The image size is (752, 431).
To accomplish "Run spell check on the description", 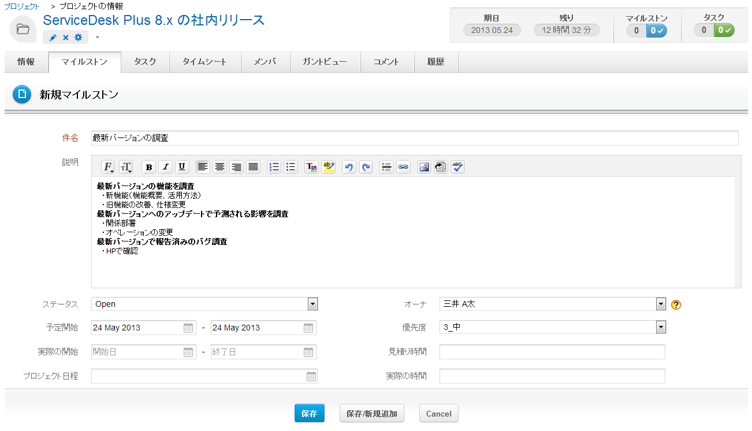I will coord(457,167).
